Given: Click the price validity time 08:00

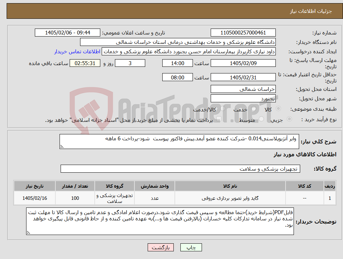Looking at the screenshot, I should (x=177, y=77).
